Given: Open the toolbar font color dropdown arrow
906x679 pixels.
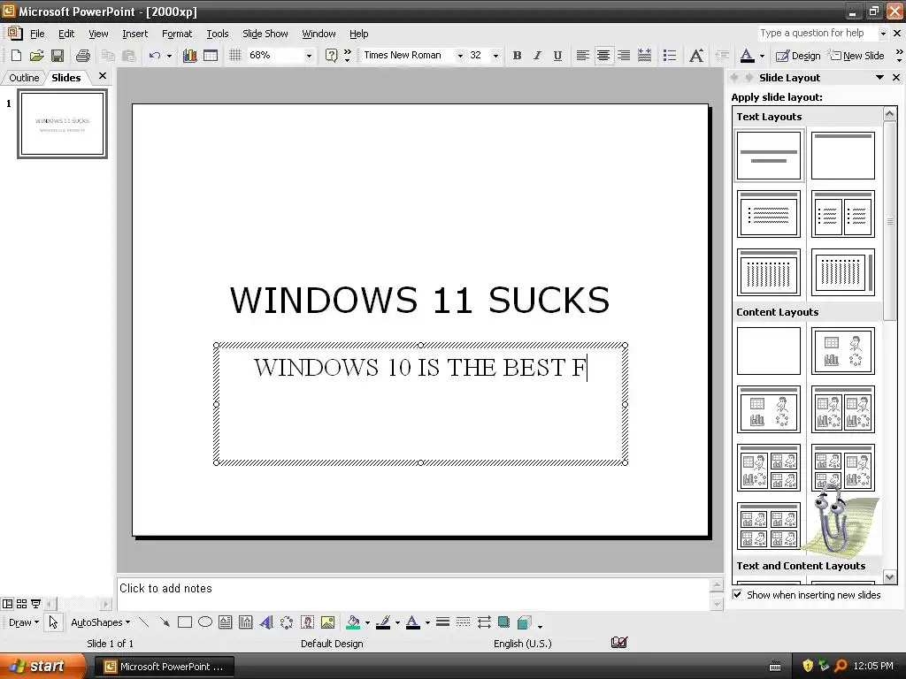Looking at the screenshot, I should pyautogui.click(x=762, y=56).
